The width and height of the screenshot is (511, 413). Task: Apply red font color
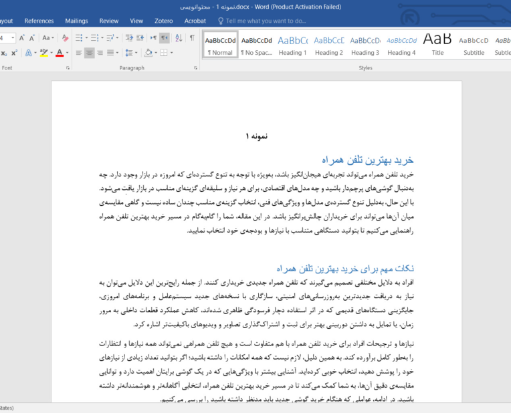point(60,53)
